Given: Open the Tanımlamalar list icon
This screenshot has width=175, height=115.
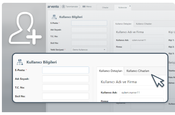Looking at the screenshot, I should pyautogui.click(x=63, y=7).
